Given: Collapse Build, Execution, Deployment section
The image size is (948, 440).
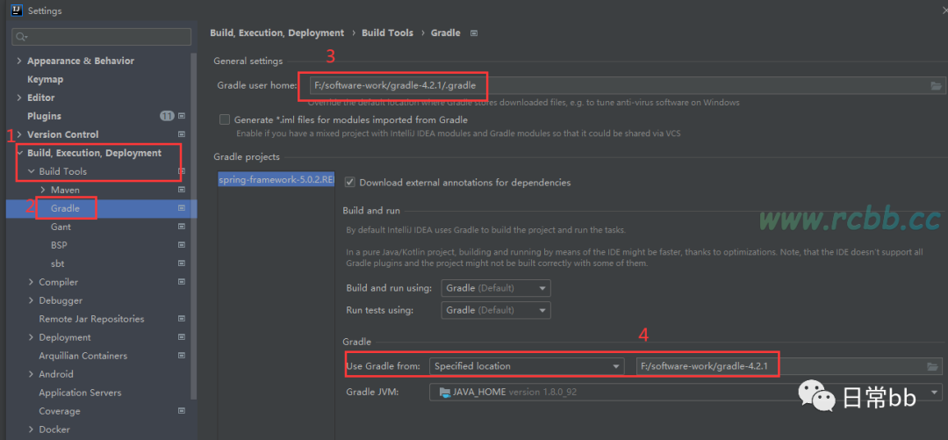Looking at the screenshot, I should click(19, 153).
